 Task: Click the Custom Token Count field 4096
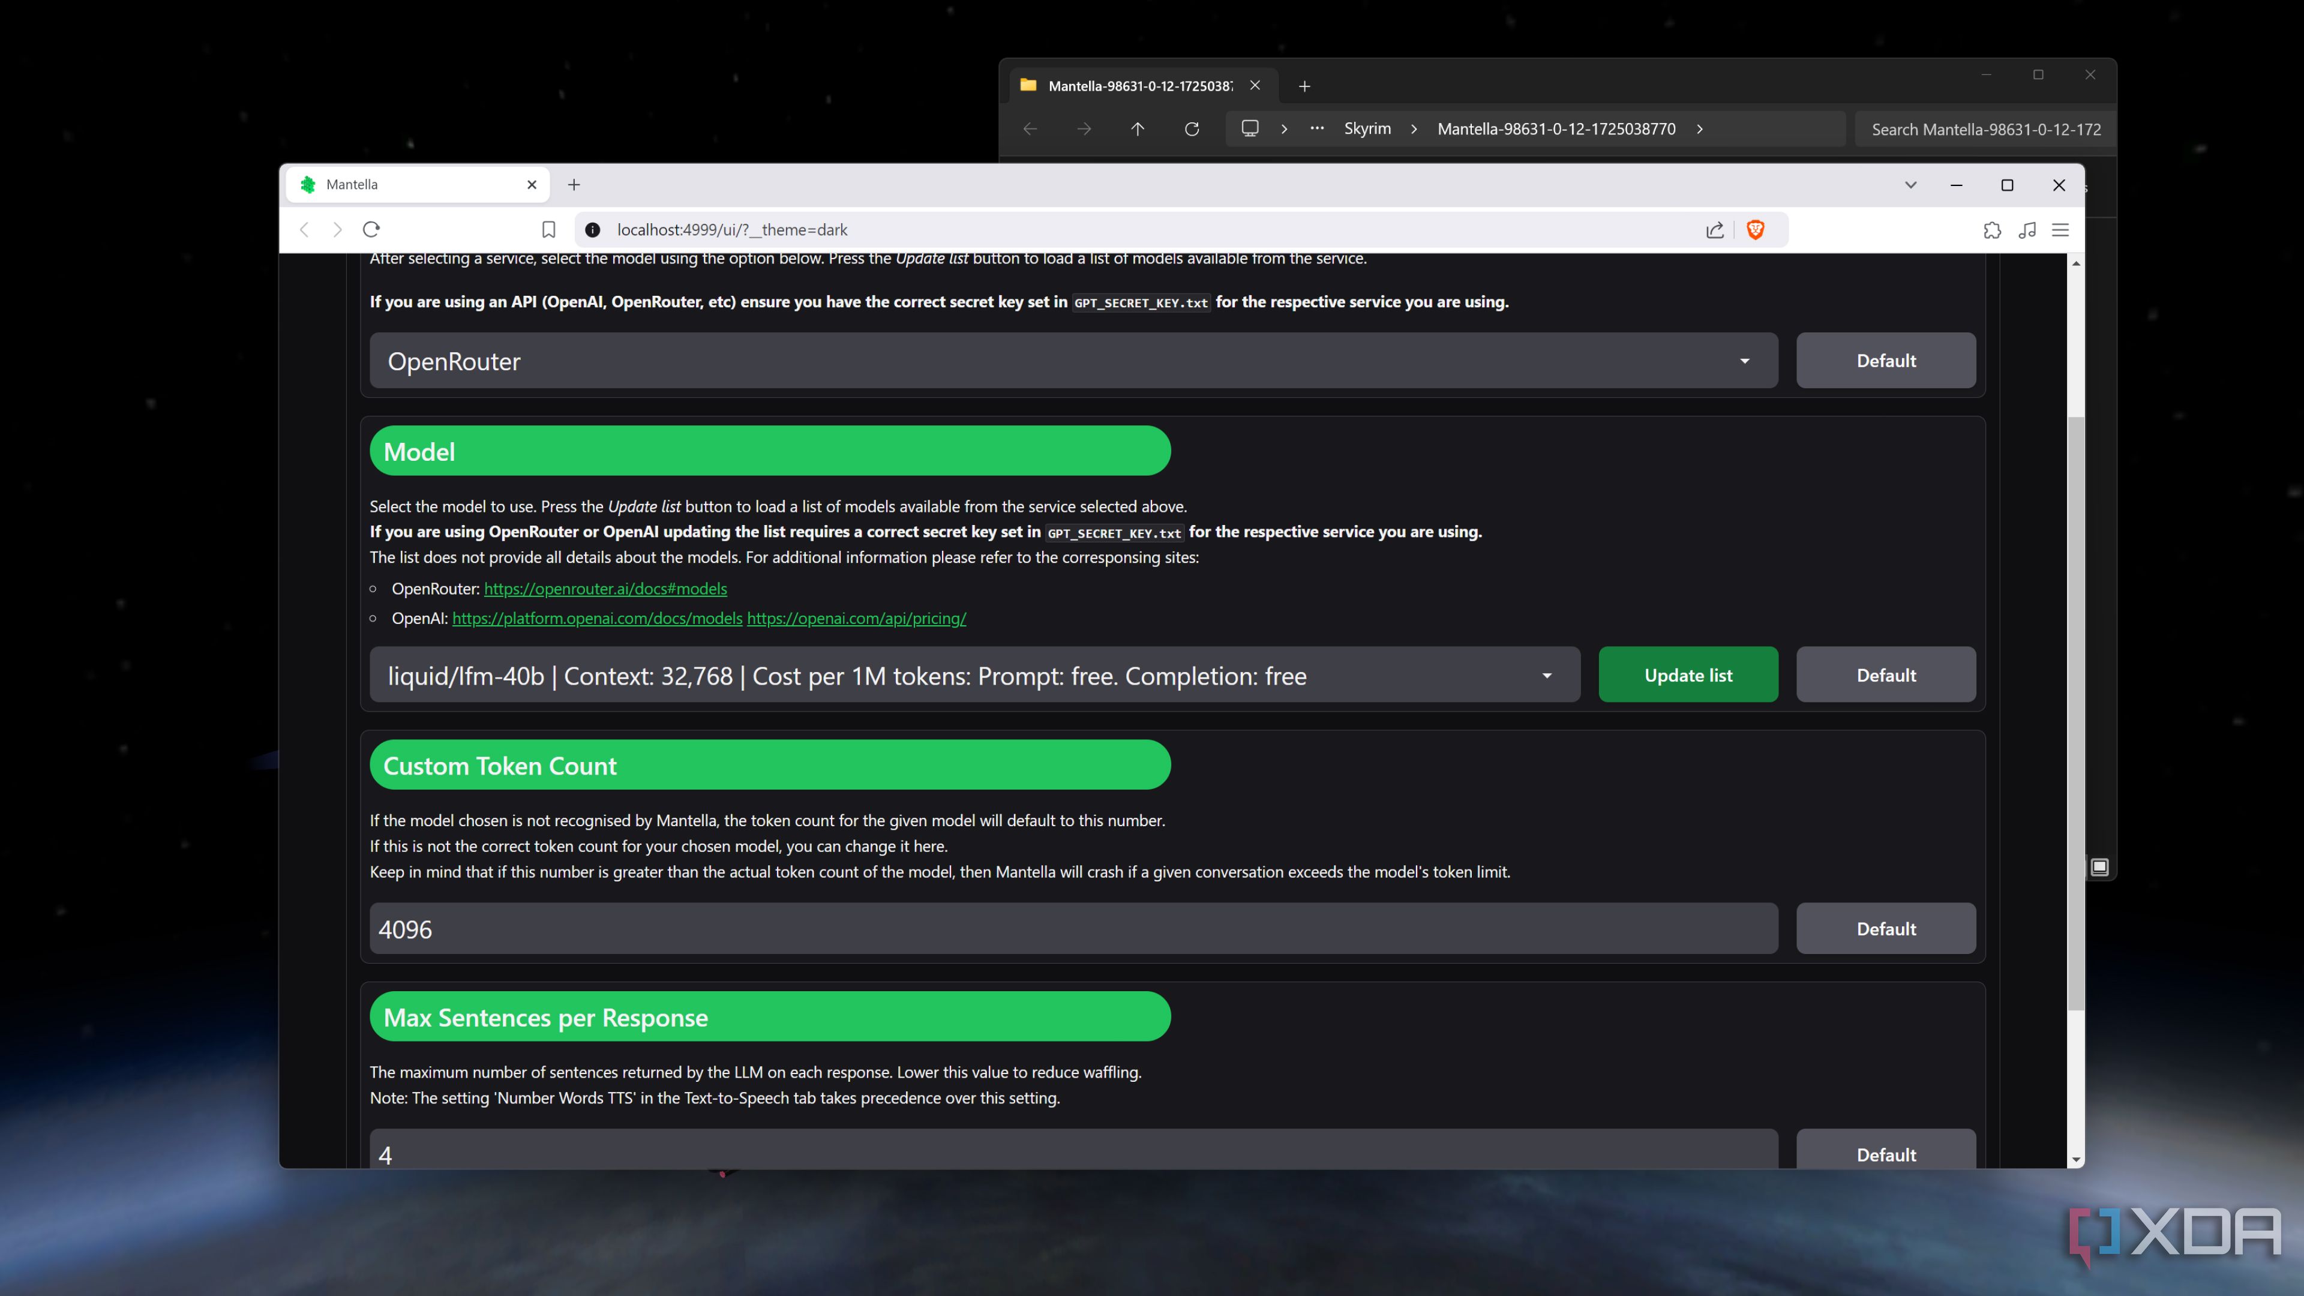[1073, 928]
